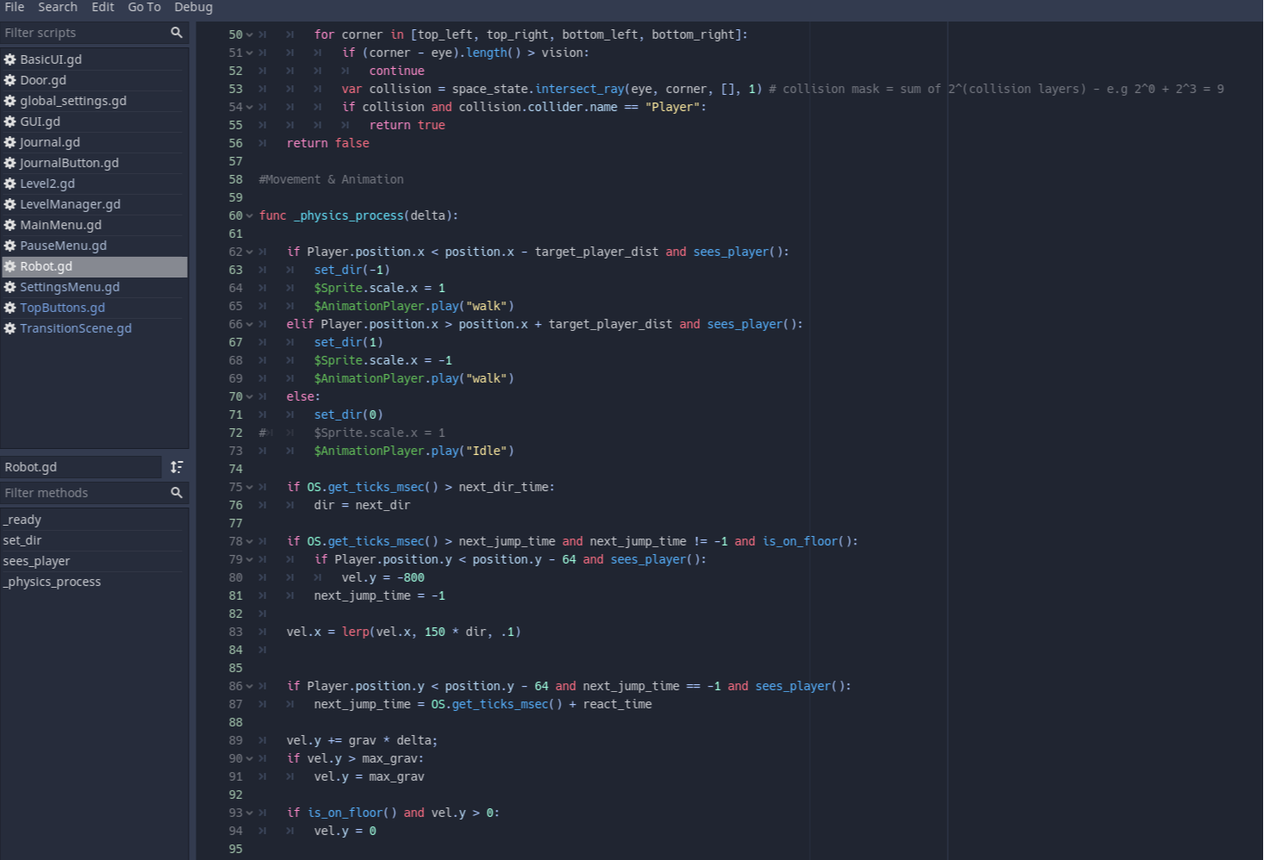This screenshot has height=860, width=1264.
Task: Collapse the if block fold at line 78
Action: pyautogui.click(x=248, y=540)
